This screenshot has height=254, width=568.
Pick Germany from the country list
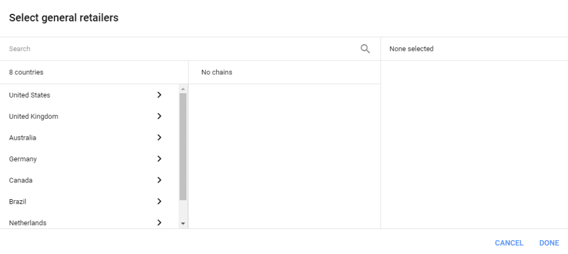pyautogui.click(x=89, y=159)
